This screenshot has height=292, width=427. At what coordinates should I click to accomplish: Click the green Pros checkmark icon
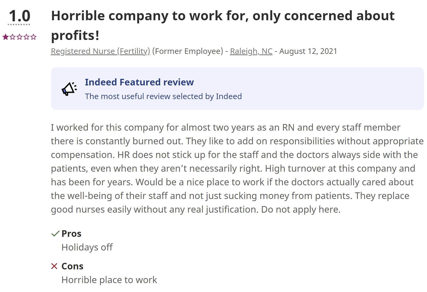tap(55, 234)
